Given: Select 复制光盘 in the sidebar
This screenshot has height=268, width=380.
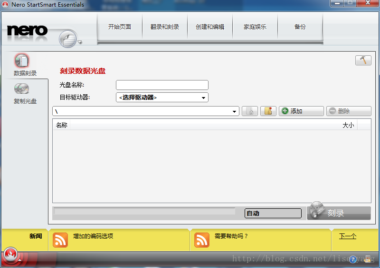Looking at the screenshot, I should pos(25,94).
